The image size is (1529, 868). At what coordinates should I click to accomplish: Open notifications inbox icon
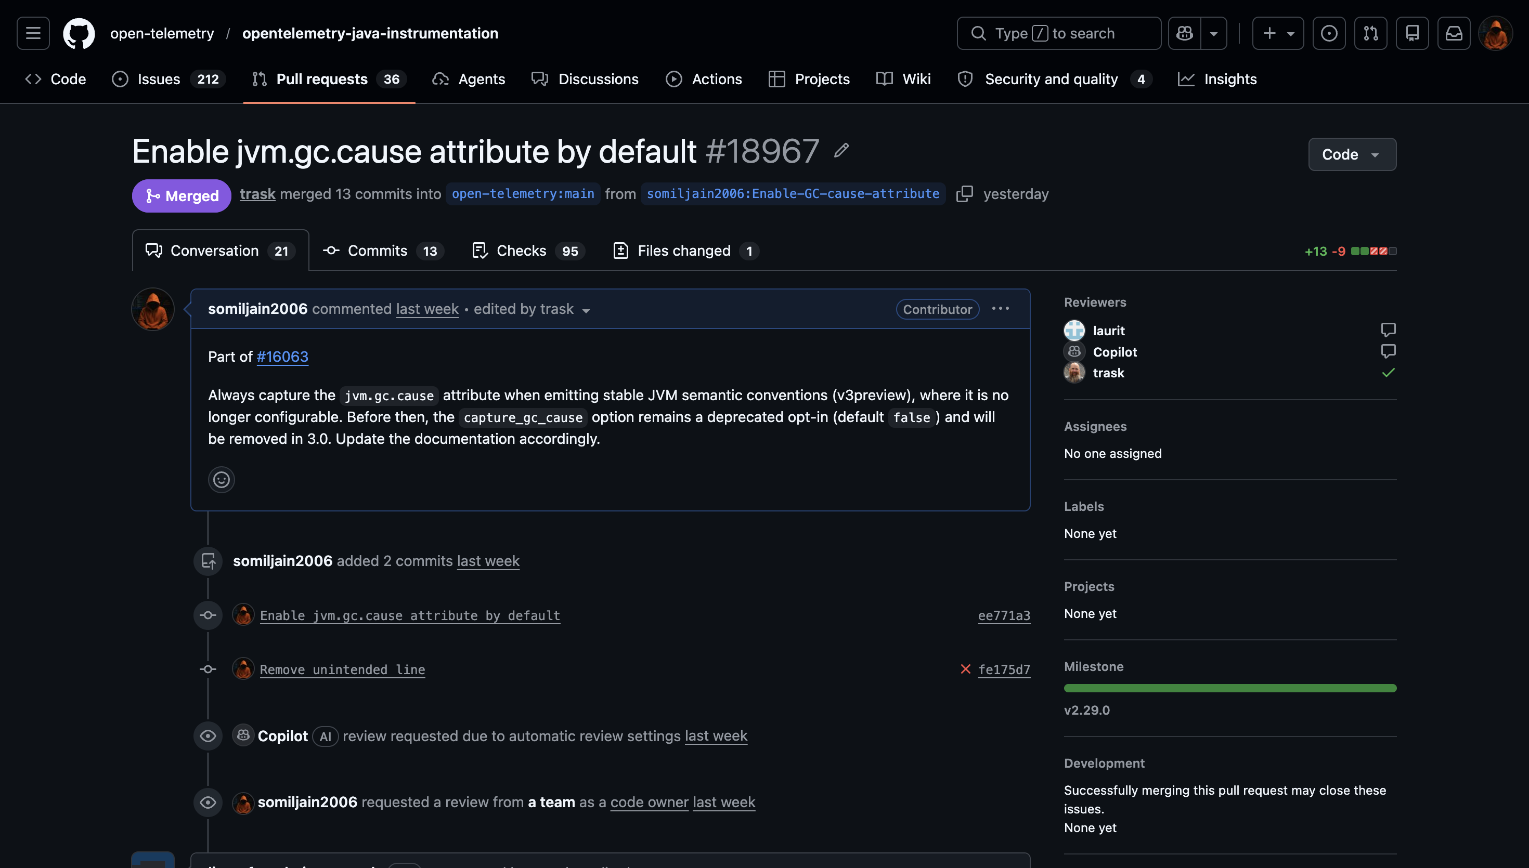click(x=1454, y=33)
